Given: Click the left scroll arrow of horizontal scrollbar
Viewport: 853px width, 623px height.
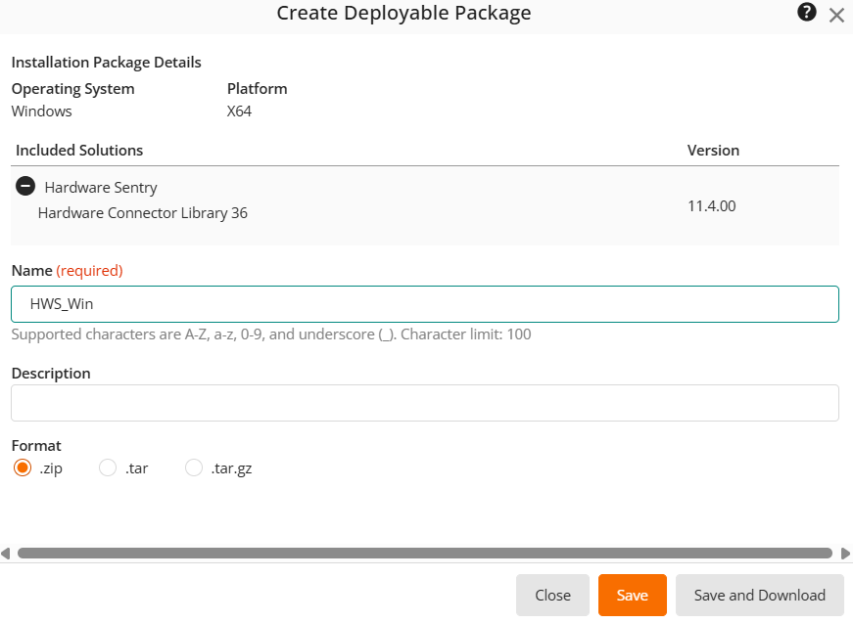Looking at the screenshot, I should 6,554.
